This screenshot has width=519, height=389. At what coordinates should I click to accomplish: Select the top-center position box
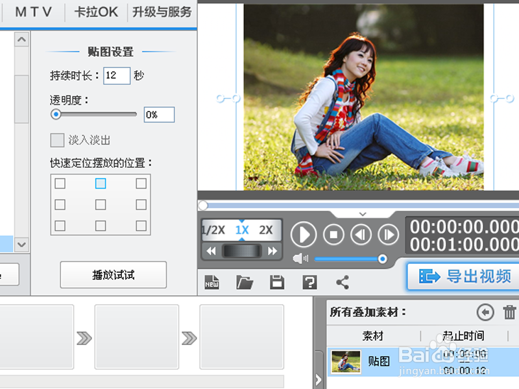click(x=101, y=183)
